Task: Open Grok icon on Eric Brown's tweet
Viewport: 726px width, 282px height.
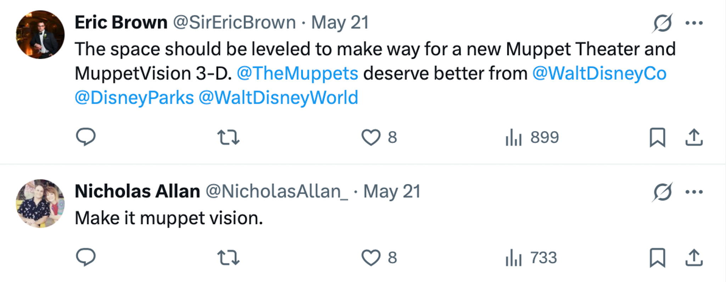Action: pos(662,23)
